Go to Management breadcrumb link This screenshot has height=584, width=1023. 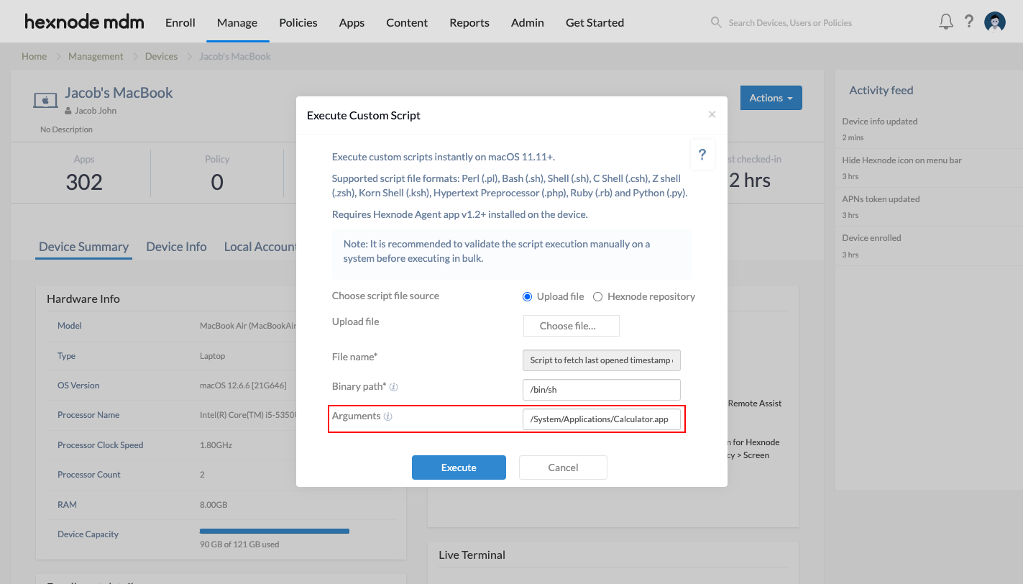point(96,56)
